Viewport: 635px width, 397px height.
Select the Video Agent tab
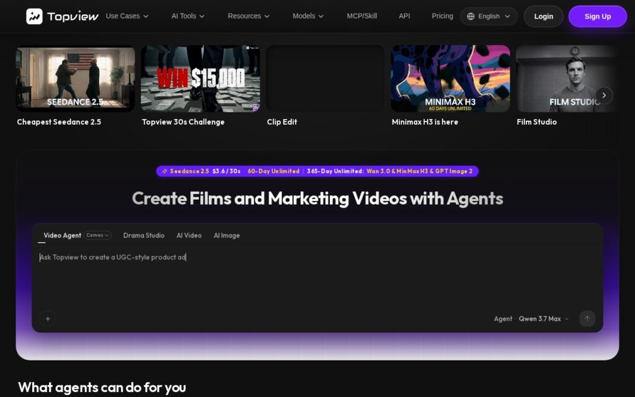63,235
